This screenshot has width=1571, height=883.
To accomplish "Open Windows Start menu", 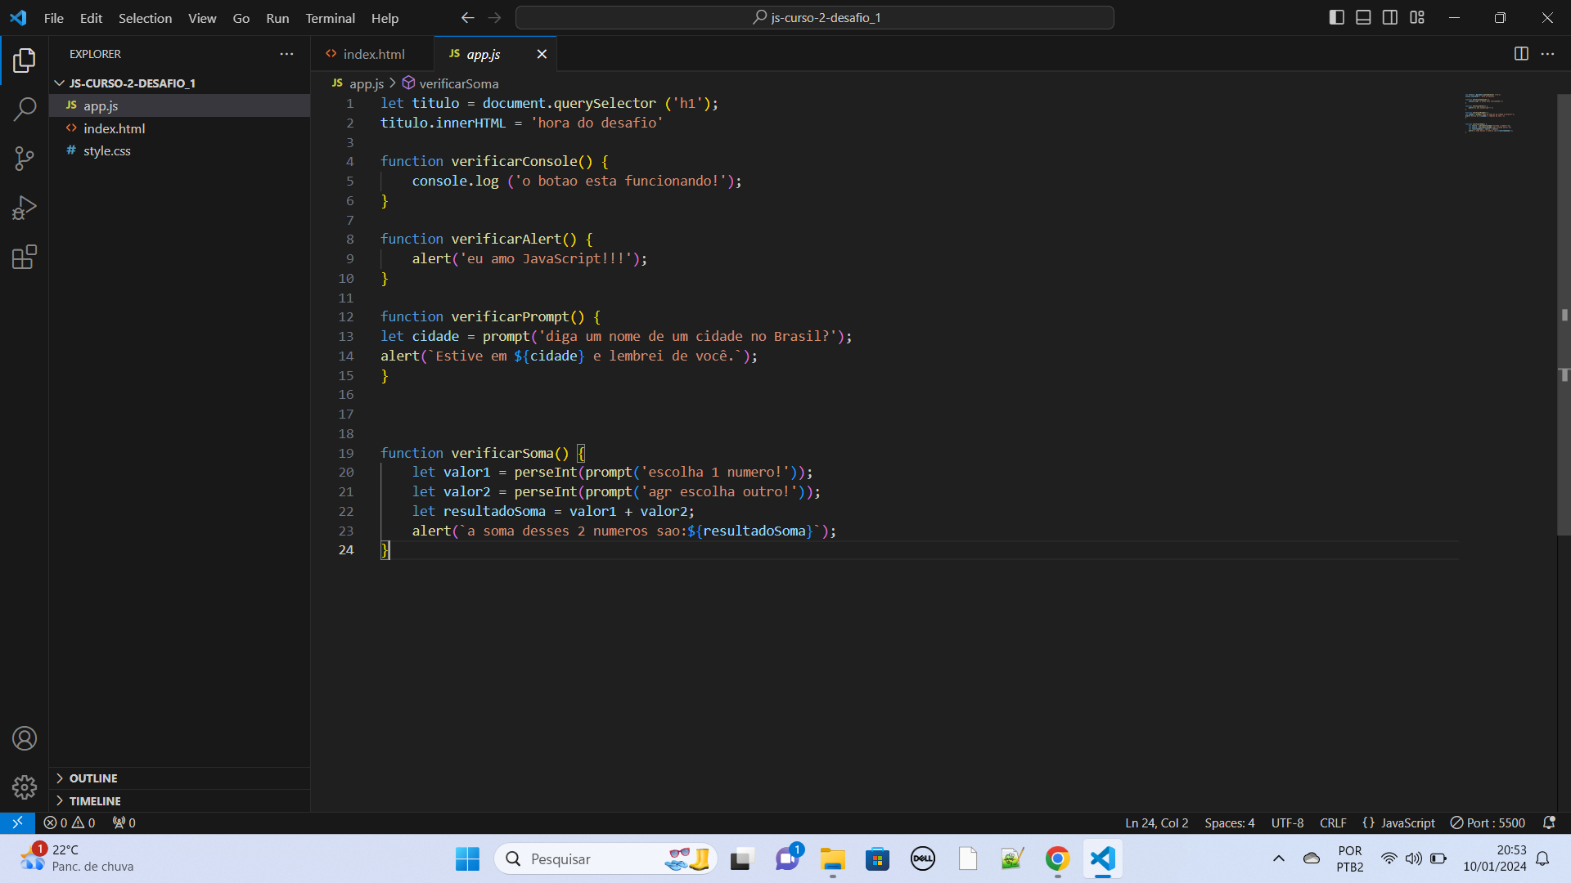I will [x=467, y=858].
